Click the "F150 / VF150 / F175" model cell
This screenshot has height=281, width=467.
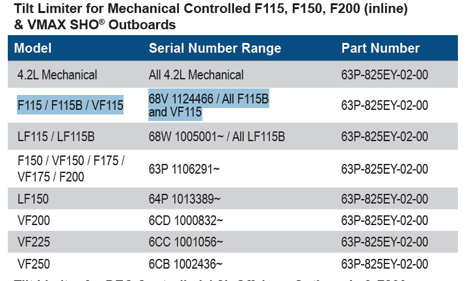(71, 161)
